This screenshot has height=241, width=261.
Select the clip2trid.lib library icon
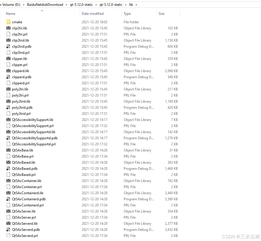[8, 40]
